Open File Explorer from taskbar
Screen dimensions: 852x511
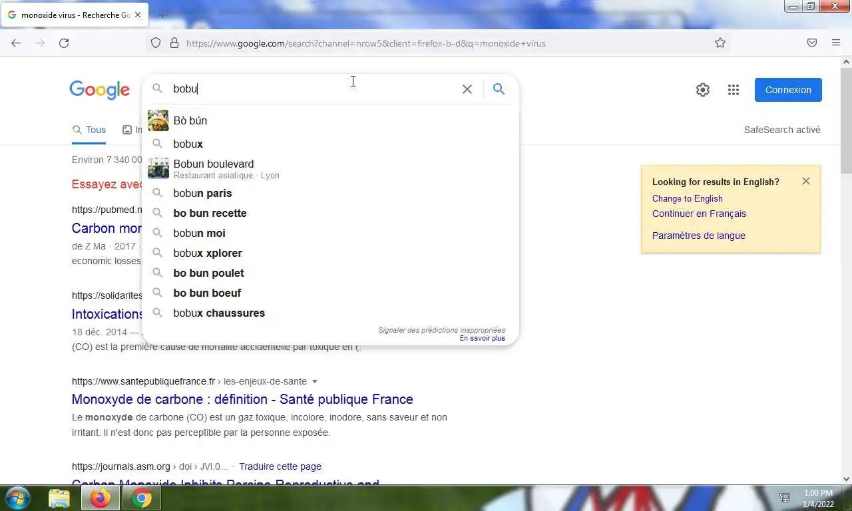[x=59, y=498]
